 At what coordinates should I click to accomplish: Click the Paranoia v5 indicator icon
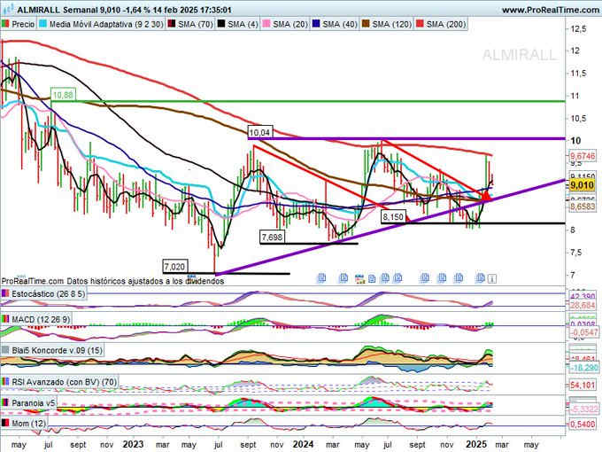pos(5,402)
